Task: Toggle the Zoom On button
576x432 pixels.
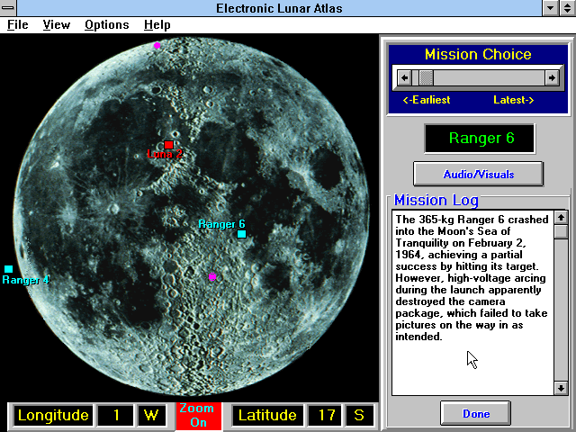Action: pos(198,416)
